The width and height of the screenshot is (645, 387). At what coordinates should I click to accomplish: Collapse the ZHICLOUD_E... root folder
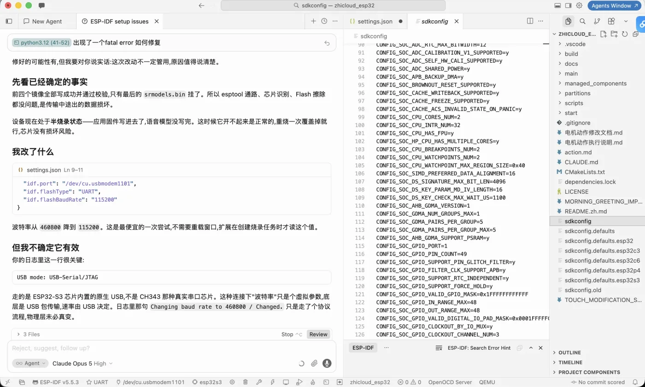577,34
